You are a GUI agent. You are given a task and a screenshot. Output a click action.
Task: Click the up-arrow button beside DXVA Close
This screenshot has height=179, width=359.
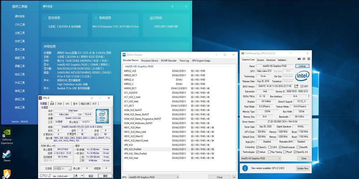[x=234, y=177]
